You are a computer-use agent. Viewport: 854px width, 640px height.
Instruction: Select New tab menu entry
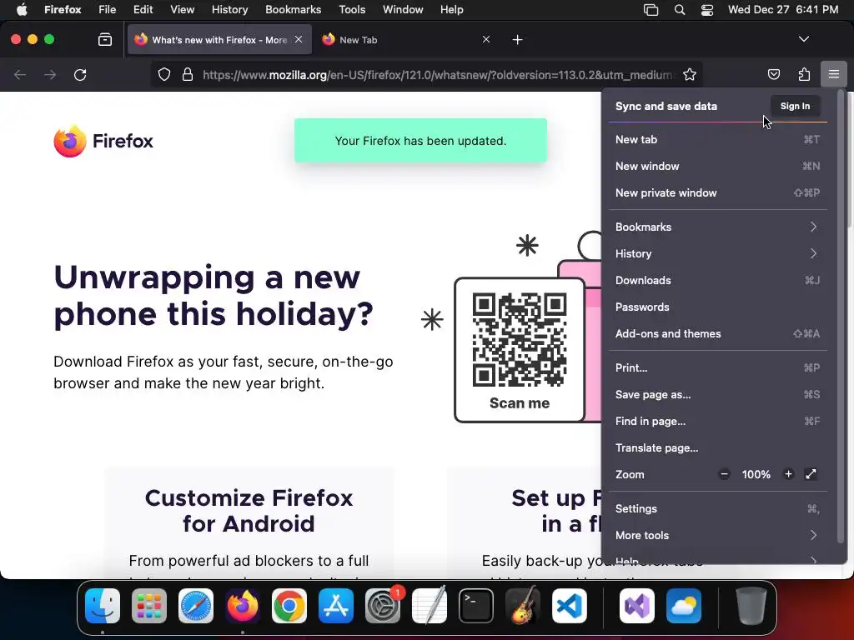pos(718,139)
